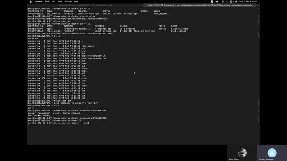Click the 'etc' directory row
The width and height of the screenshot is (287, 161).
click(57, 61)
